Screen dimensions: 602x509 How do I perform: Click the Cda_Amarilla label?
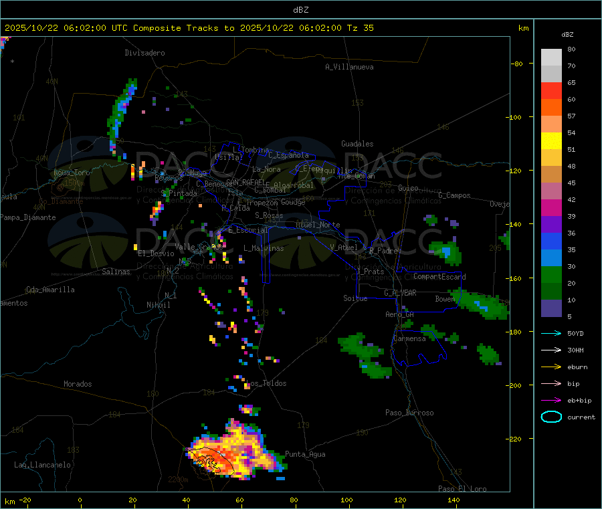50,290
